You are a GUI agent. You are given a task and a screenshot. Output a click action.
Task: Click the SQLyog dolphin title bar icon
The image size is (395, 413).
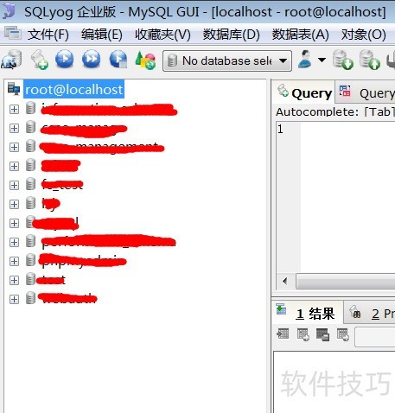click(x=9, y=11)
